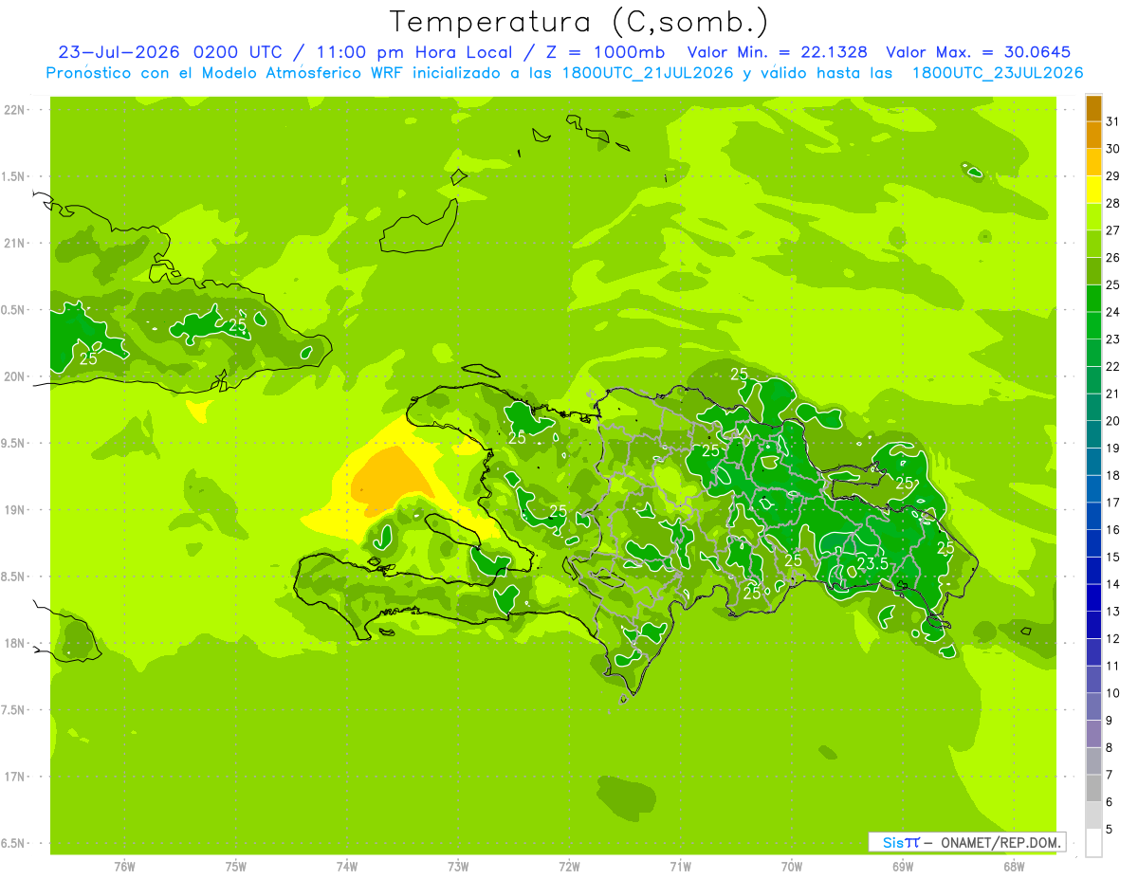The image size is (1138, 879).
Task: Click the "28" colorbar scale label
Action: (1112, 202)
